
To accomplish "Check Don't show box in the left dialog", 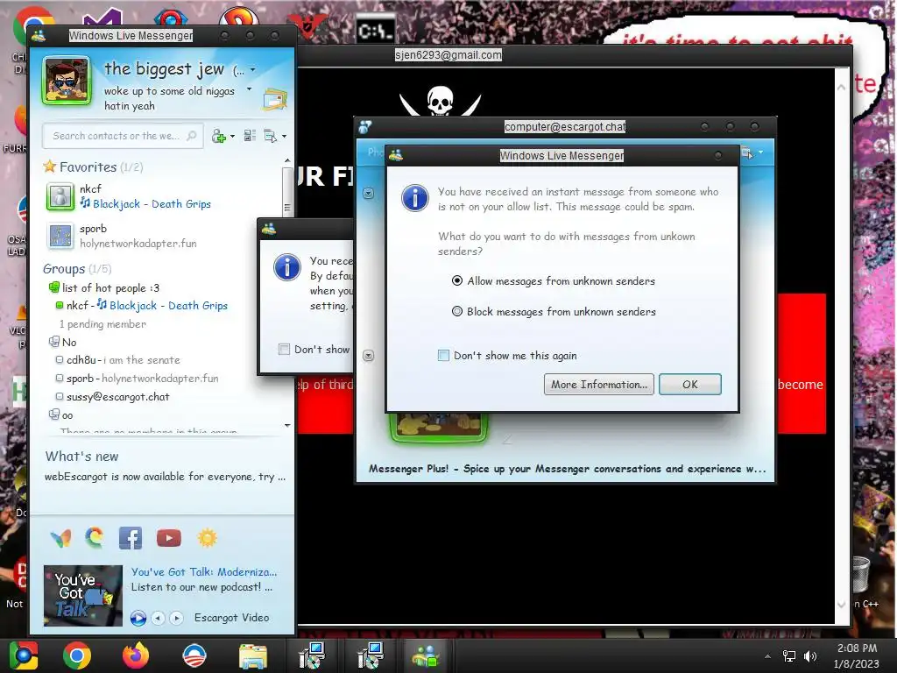I will tap(284, 349).
